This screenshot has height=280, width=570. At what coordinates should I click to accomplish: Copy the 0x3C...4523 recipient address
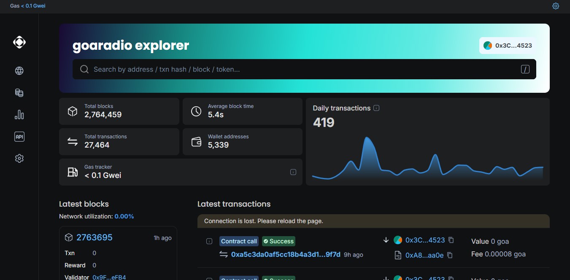451,240
